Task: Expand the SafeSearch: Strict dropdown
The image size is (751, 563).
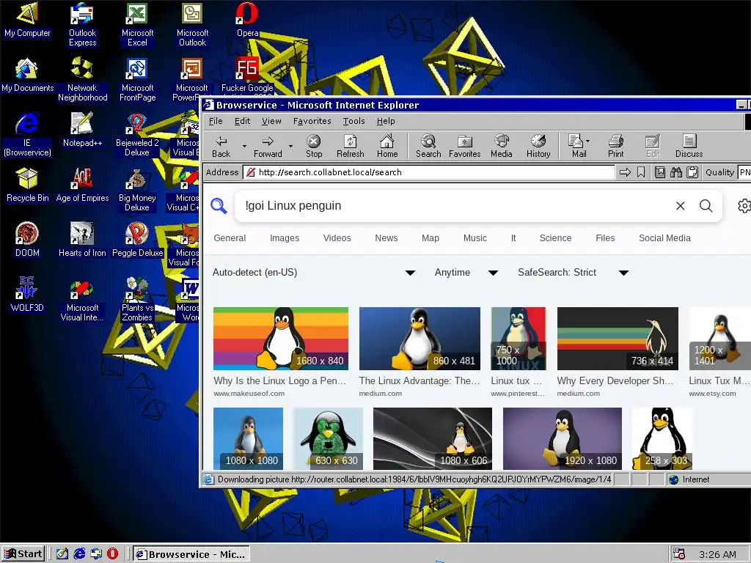Action: (x=573, y=273)
